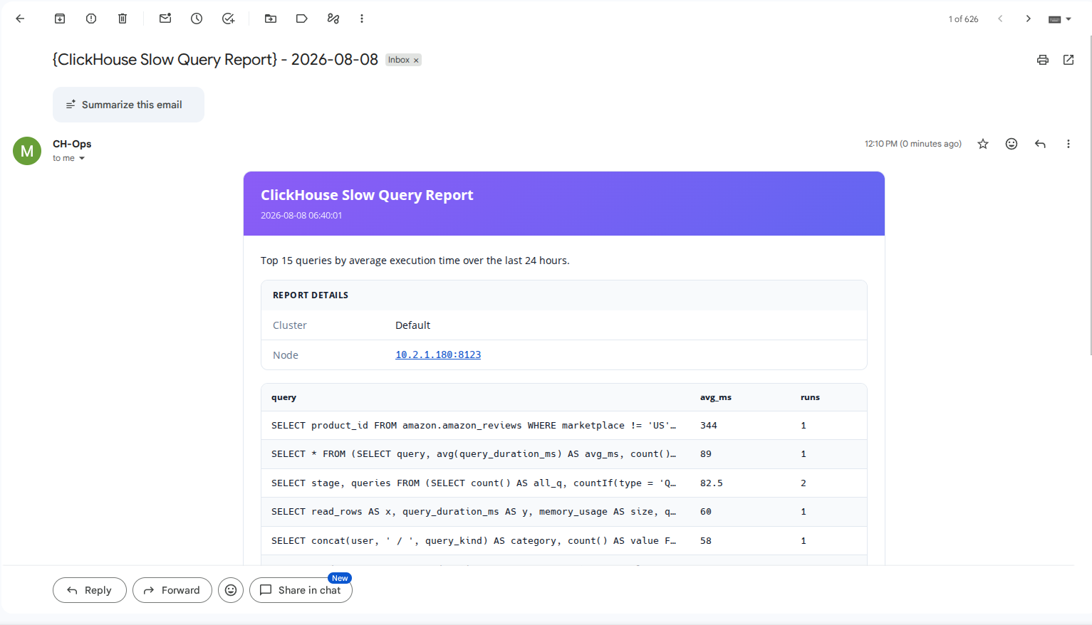Click the 'query' column header
The height and width of the screenshot is (625, 1092).
pyautogui.click(x=284, y=397)
